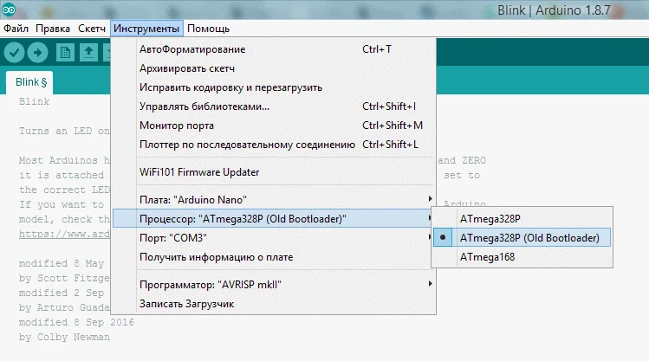Screen dimensions: 649x361
Task: Expand the Плата: "Arduino Nano" submenu
Action: click(x=274, y=200)
